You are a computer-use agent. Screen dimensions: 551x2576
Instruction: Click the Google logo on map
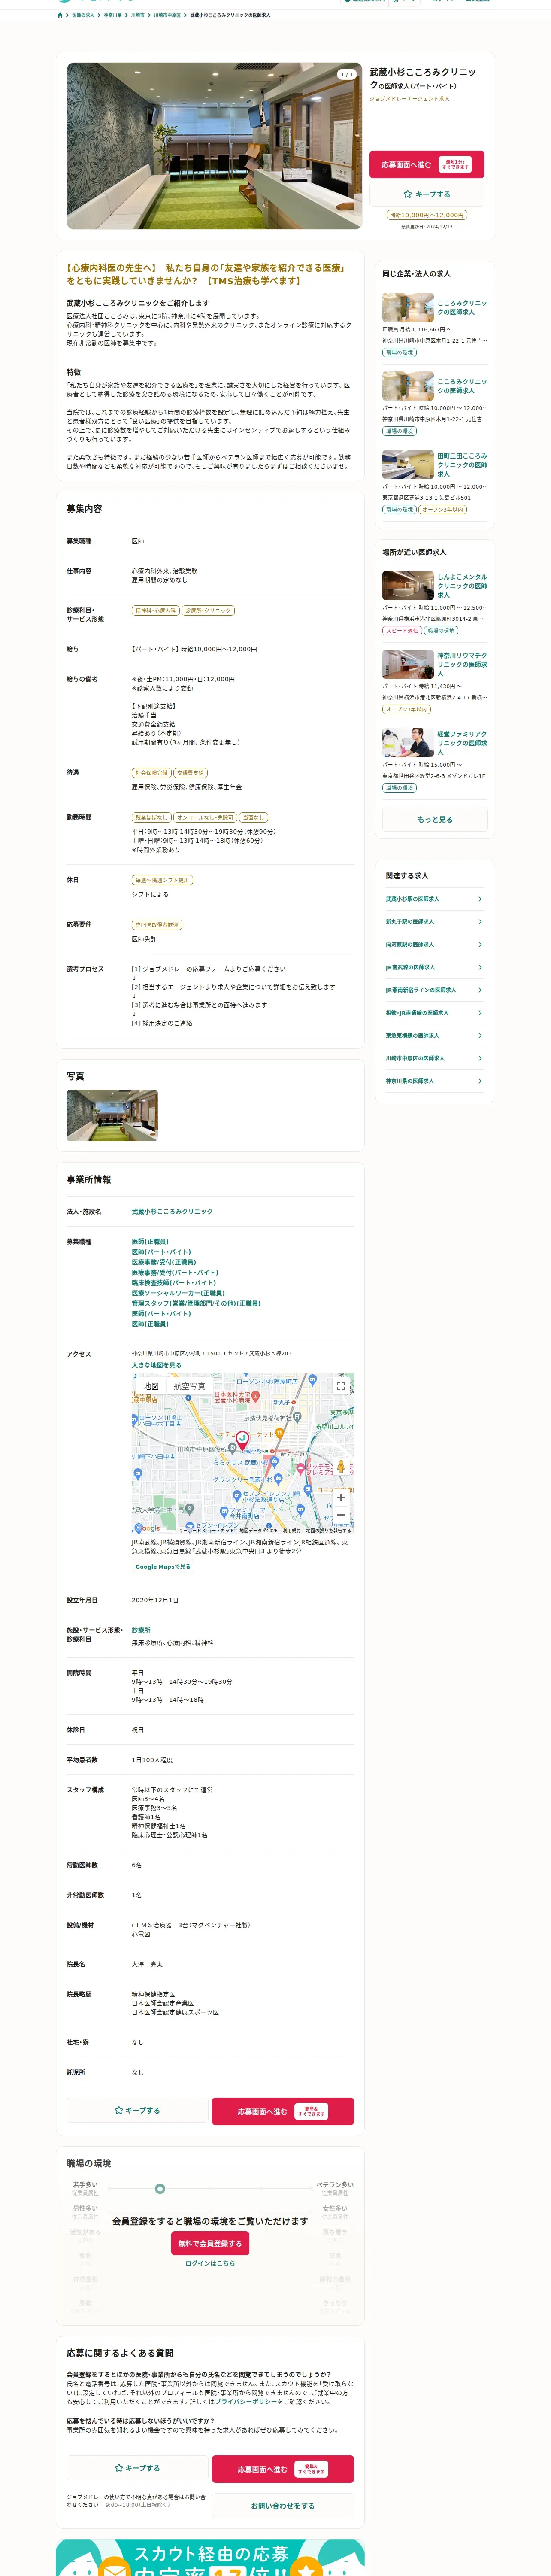click(x=148, y=1528)
